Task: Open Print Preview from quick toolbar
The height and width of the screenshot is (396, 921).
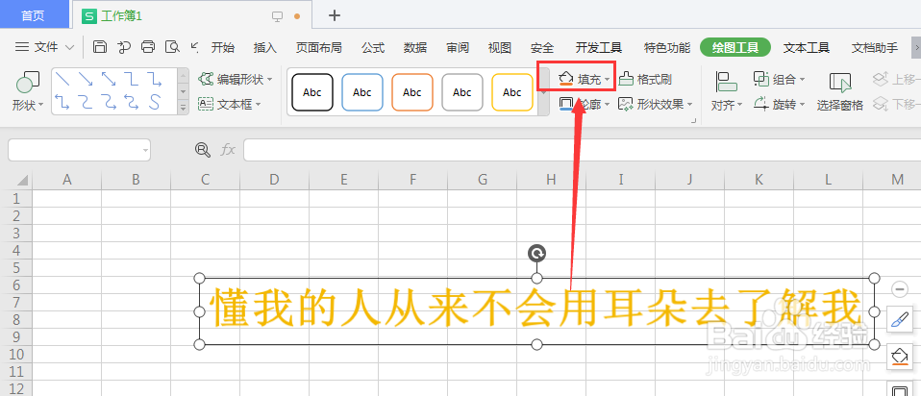Action: [x=172, y=47]
